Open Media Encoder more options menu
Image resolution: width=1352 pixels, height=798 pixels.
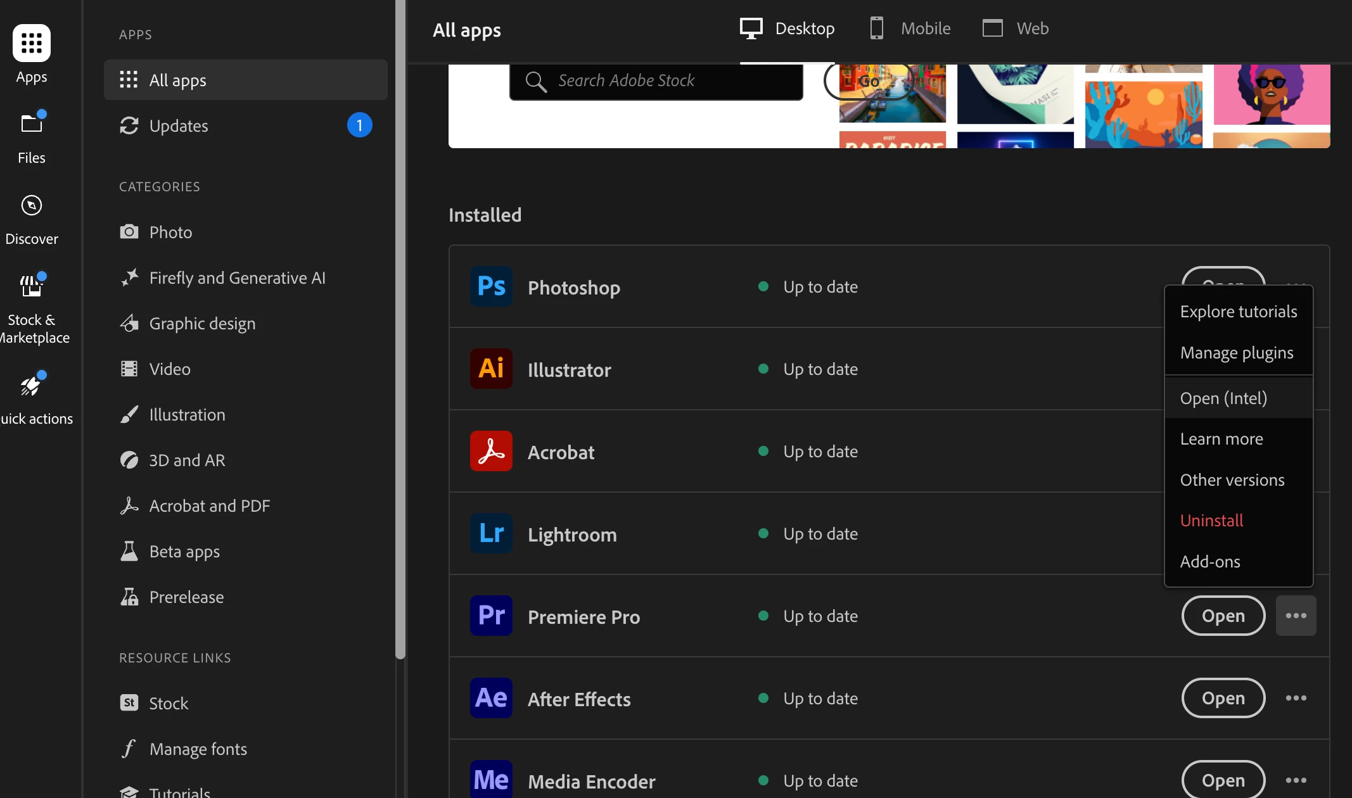coord(1296,781)
